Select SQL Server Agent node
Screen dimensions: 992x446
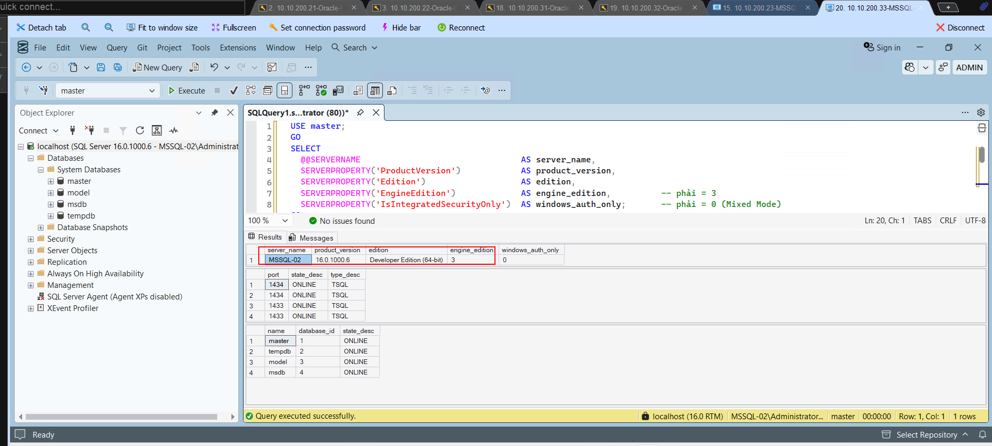click(115, 297)
